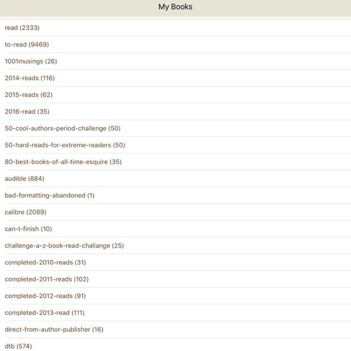Viewport: 351px width, 351px height.
Task: Open the read (2333) shelf
Action: point(22,27)
